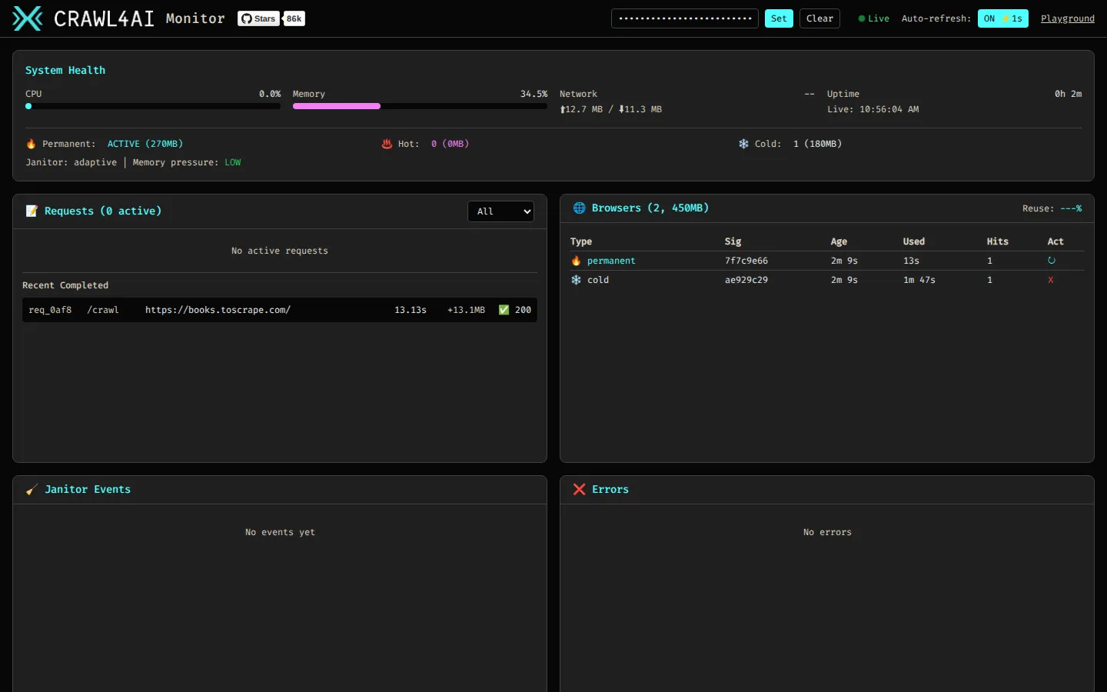Click the snowflake icon in cold row
This screenshot has height=692, width=1107.
(x=576, y=280)
